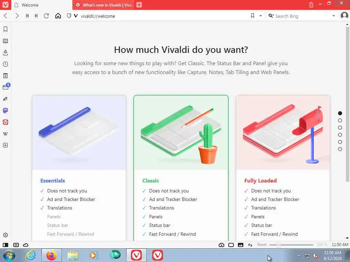Open the Reading List panel
The image size is (350, 262).
pyautogui.click(x=5, y=41)
